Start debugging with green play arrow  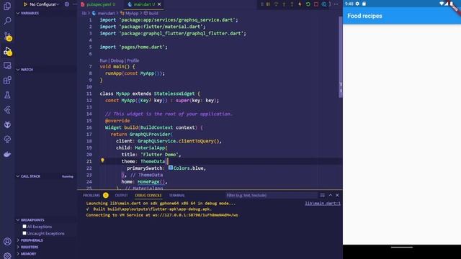click(x=25, y=4)
